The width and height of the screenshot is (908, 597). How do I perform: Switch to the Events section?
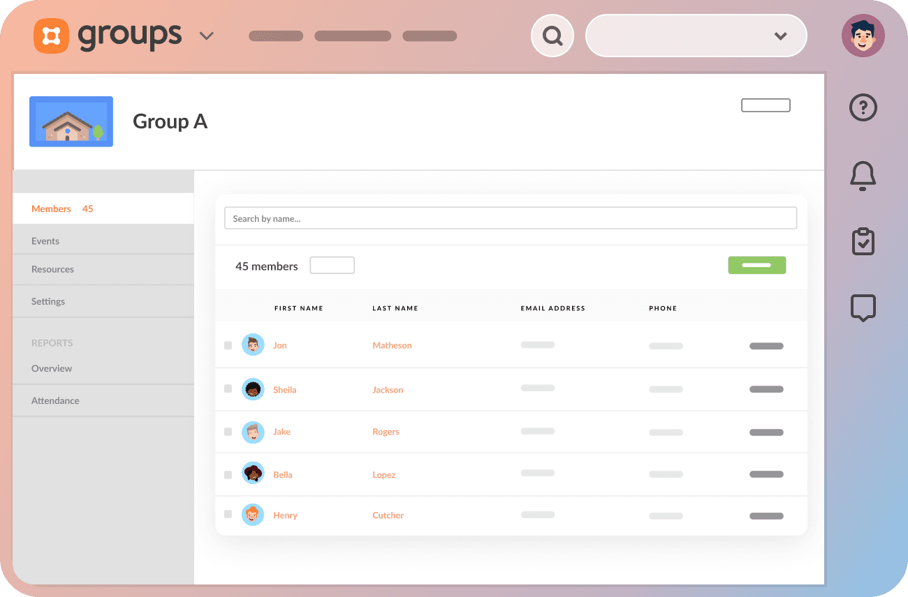45,241
